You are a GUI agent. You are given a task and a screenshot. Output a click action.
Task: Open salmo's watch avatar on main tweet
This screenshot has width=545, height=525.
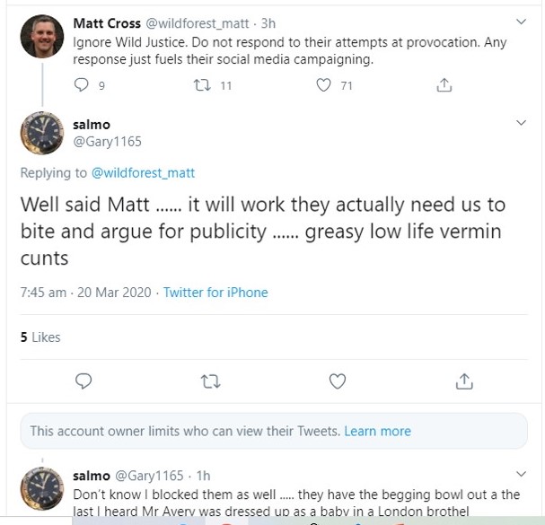[x=41, y=135]
